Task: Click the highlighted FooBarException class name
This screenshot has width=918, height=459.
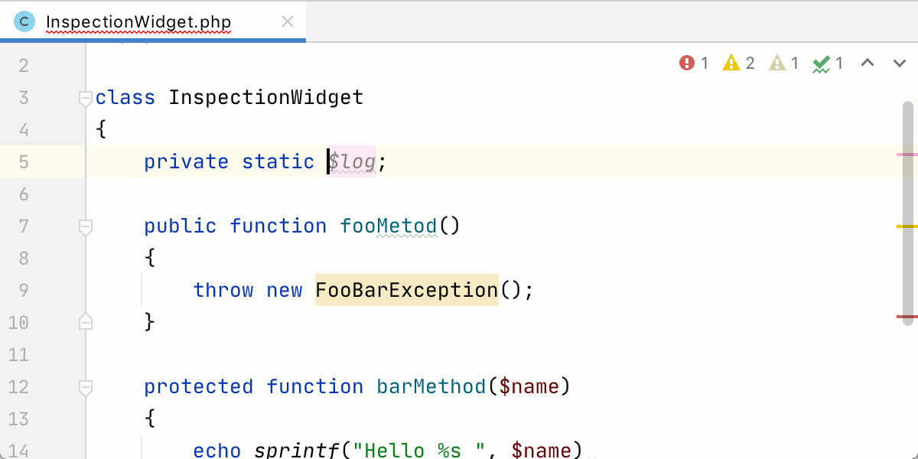Action: [406, 290]
